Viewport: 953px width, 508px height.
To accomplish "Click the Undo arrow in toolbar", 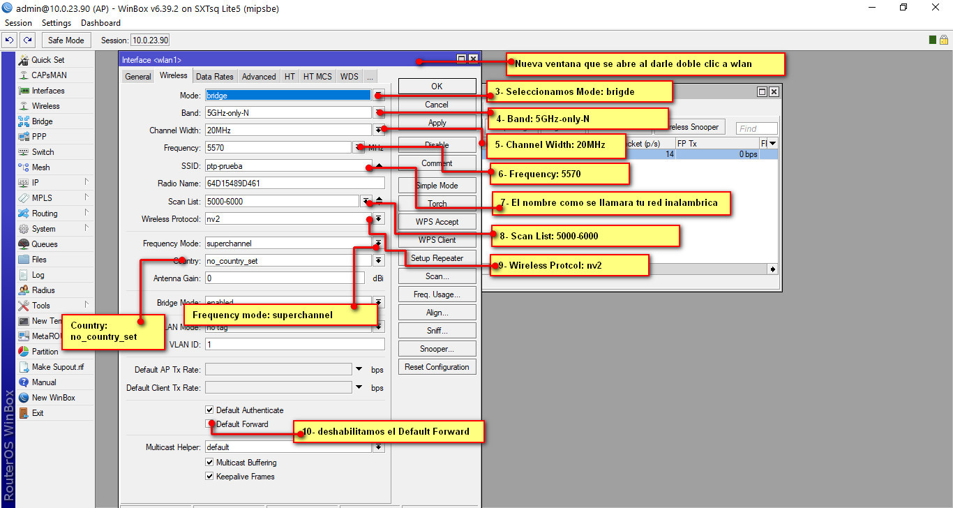I will 10,40.
